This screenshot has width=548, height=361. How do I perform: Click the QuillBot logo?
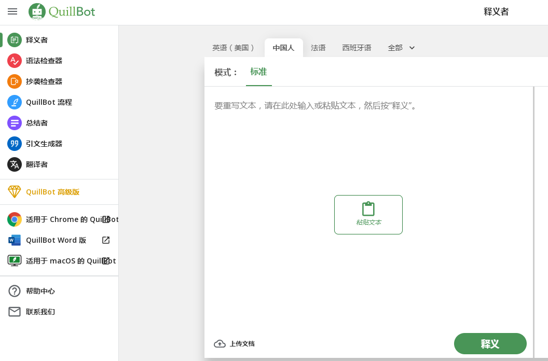pos(62,11)
